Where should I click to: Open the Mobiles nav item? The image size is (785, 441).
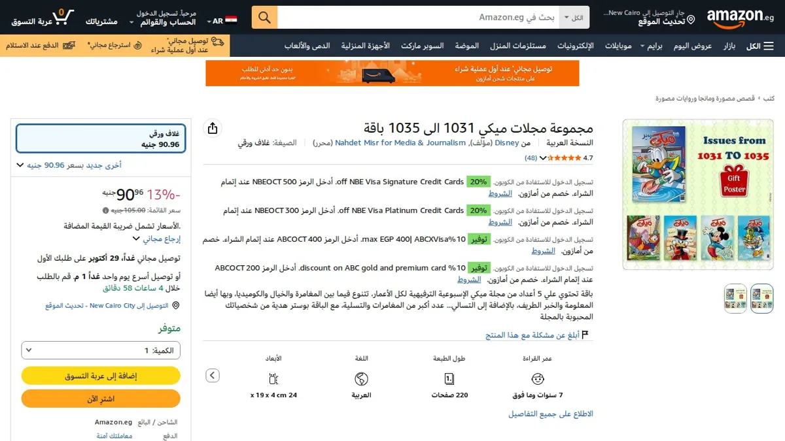click(x=618, y=46)
